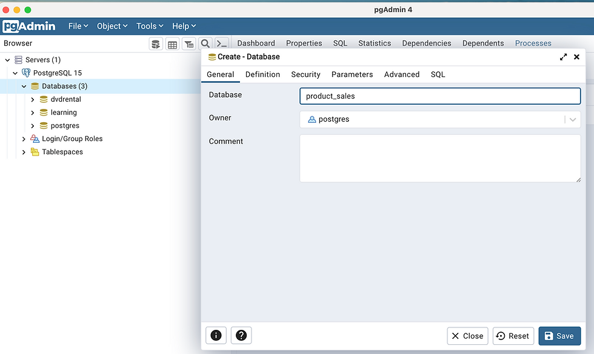Click the macOS green zoom window button
Screen dimensions: 594x354
tap(28, 10)
